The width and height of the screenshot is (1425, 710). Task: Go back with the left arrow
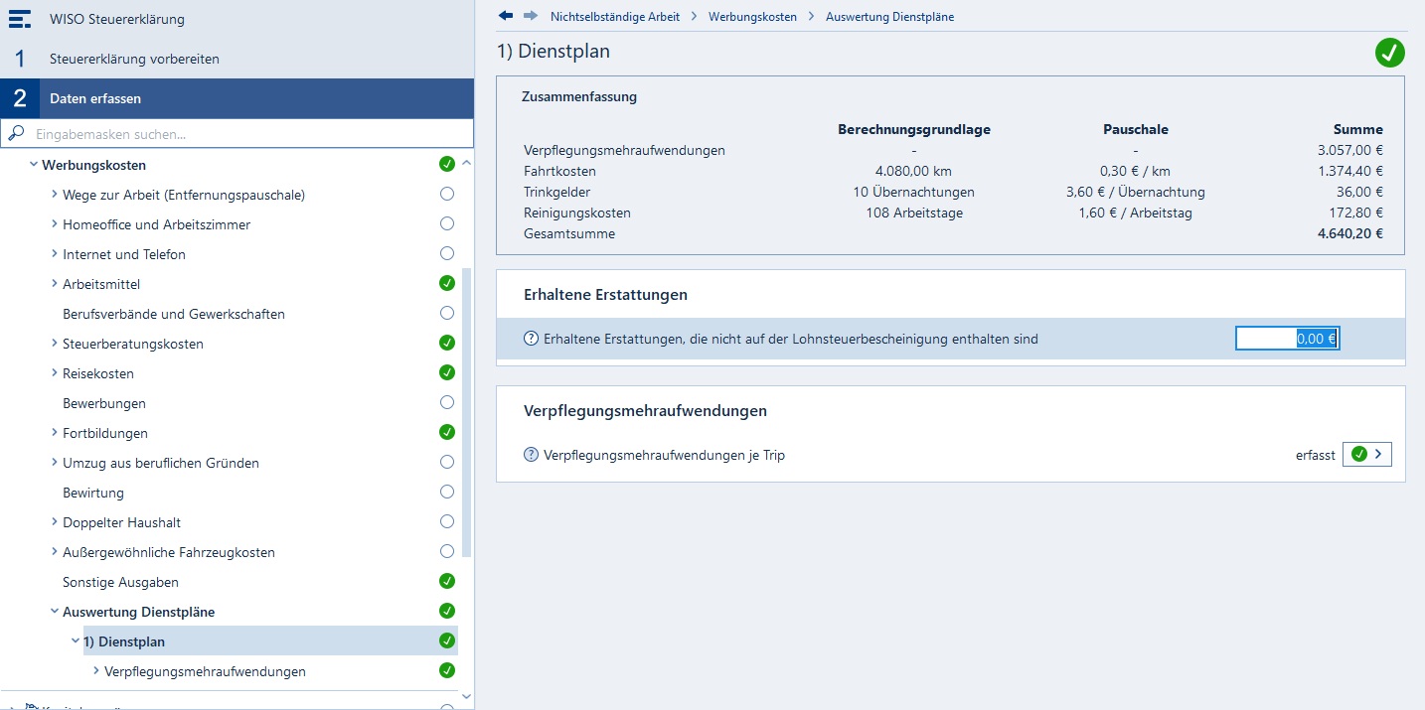coord(506,16)
